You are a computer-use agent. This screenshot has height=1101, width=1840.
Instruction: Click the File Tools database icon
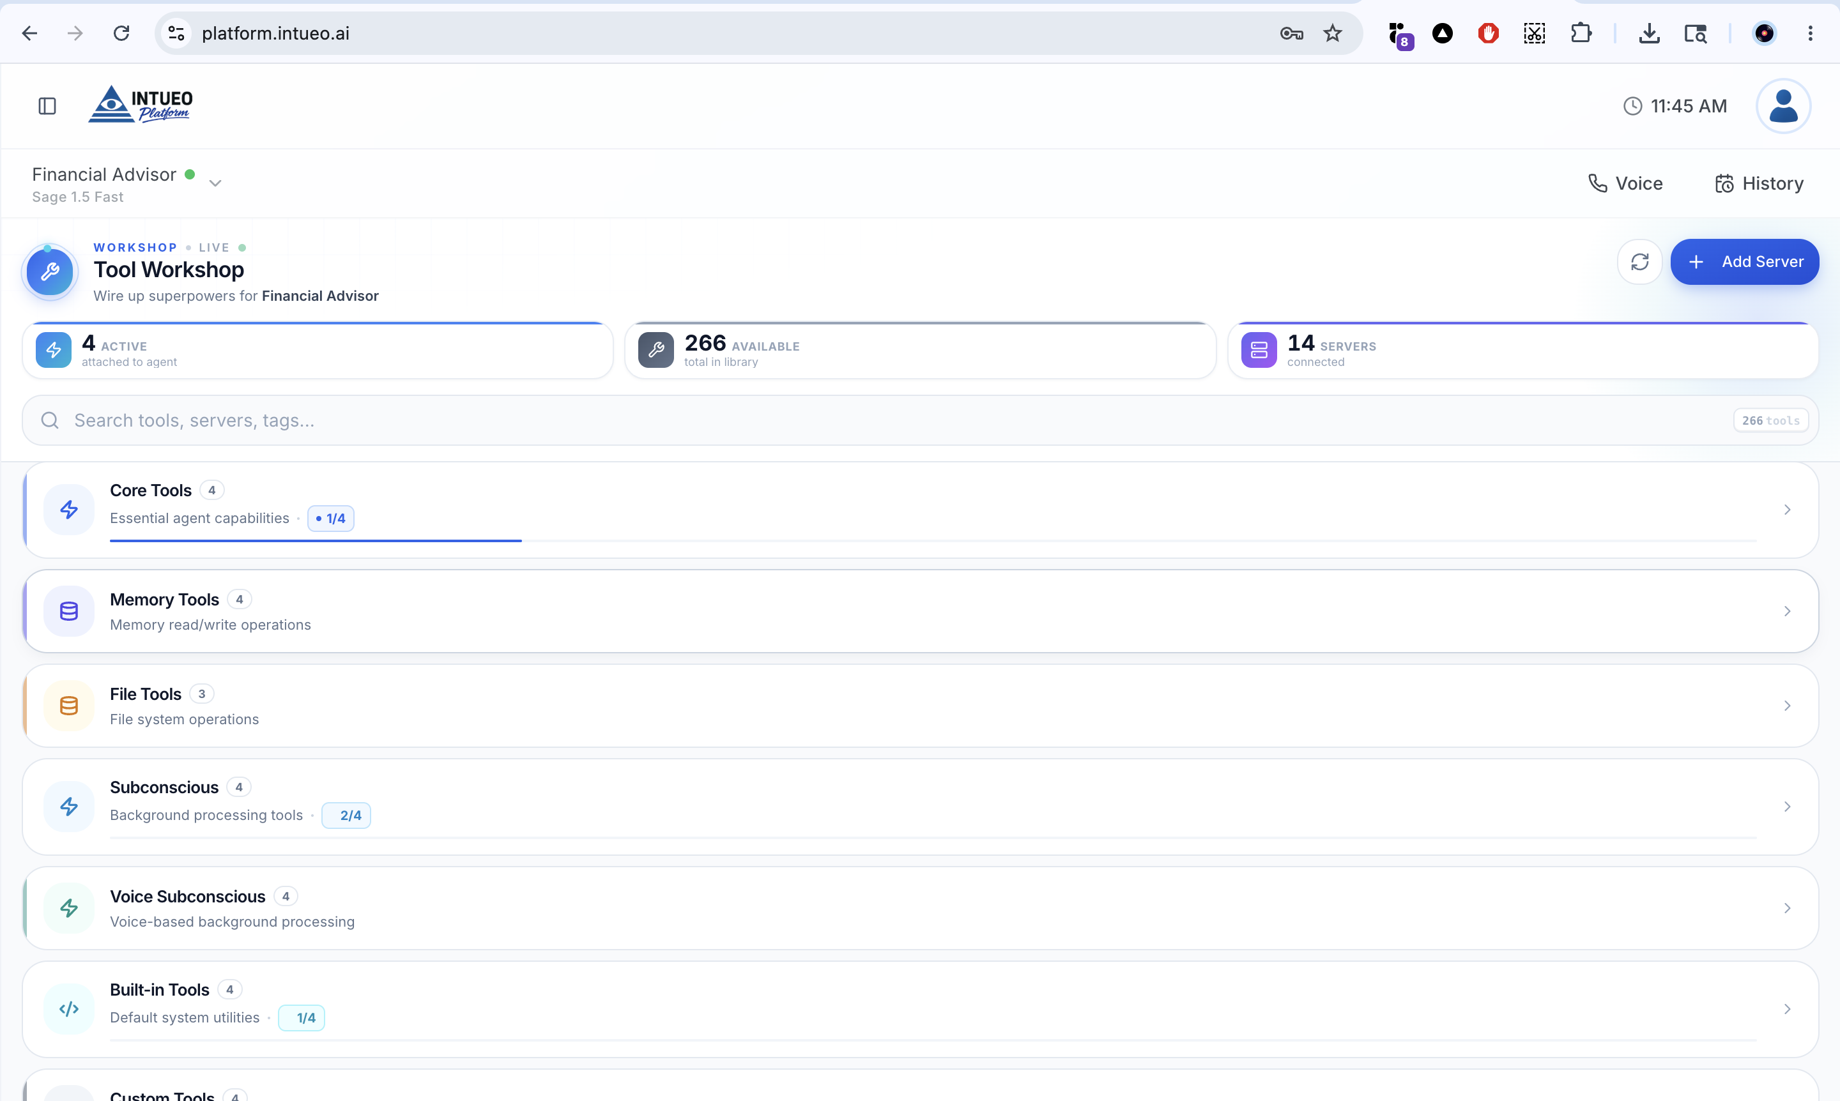pyautogui.click(x=69, y=706)
